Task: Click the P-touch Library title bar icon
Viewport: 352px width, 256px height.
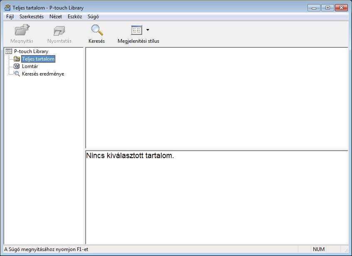Action: click(7, 7)
